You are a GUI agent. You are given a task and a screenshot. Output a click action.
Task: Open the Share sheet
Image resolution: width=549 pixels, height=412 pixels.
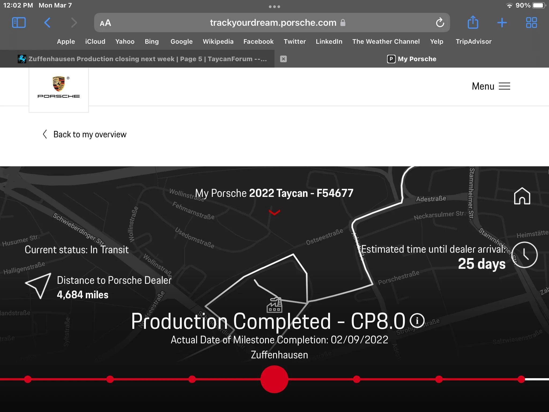[473, 22]
